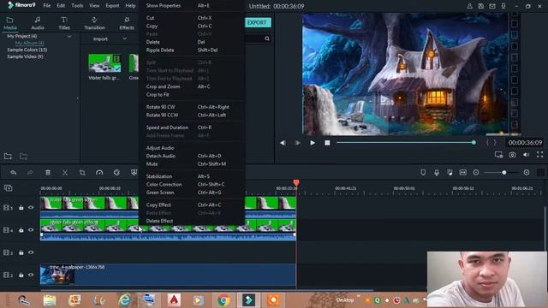Open Internet Explorer from the taskbar

click(x=124, y=300)
